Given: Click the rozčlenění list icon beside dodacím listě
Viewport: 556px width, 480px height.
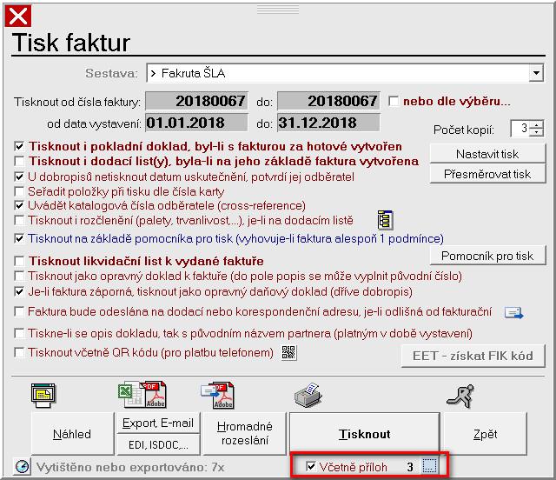Looking at the screenshot, I should coord(385,220).
